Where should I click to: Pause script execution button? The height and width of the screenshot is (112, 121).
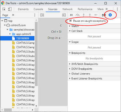click(71, 15)
